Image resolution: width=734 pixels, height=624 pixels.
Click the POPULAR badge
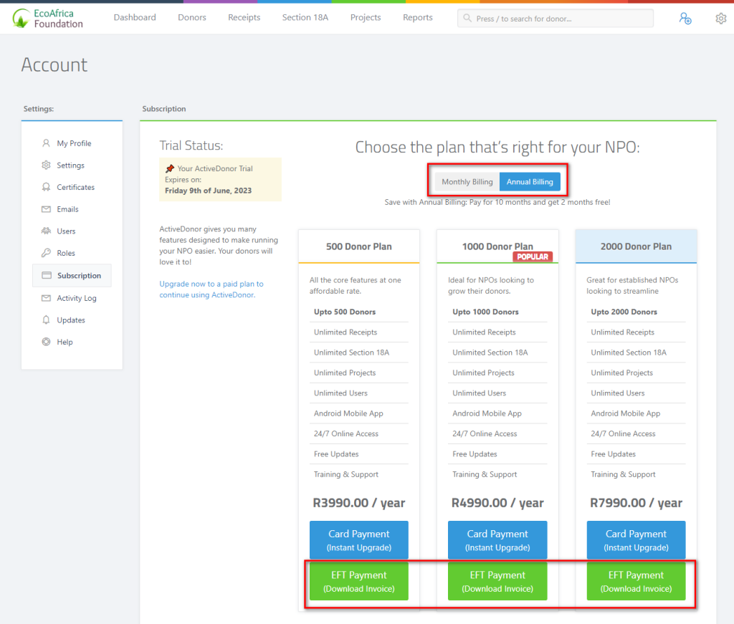click(x=533, y=256)
